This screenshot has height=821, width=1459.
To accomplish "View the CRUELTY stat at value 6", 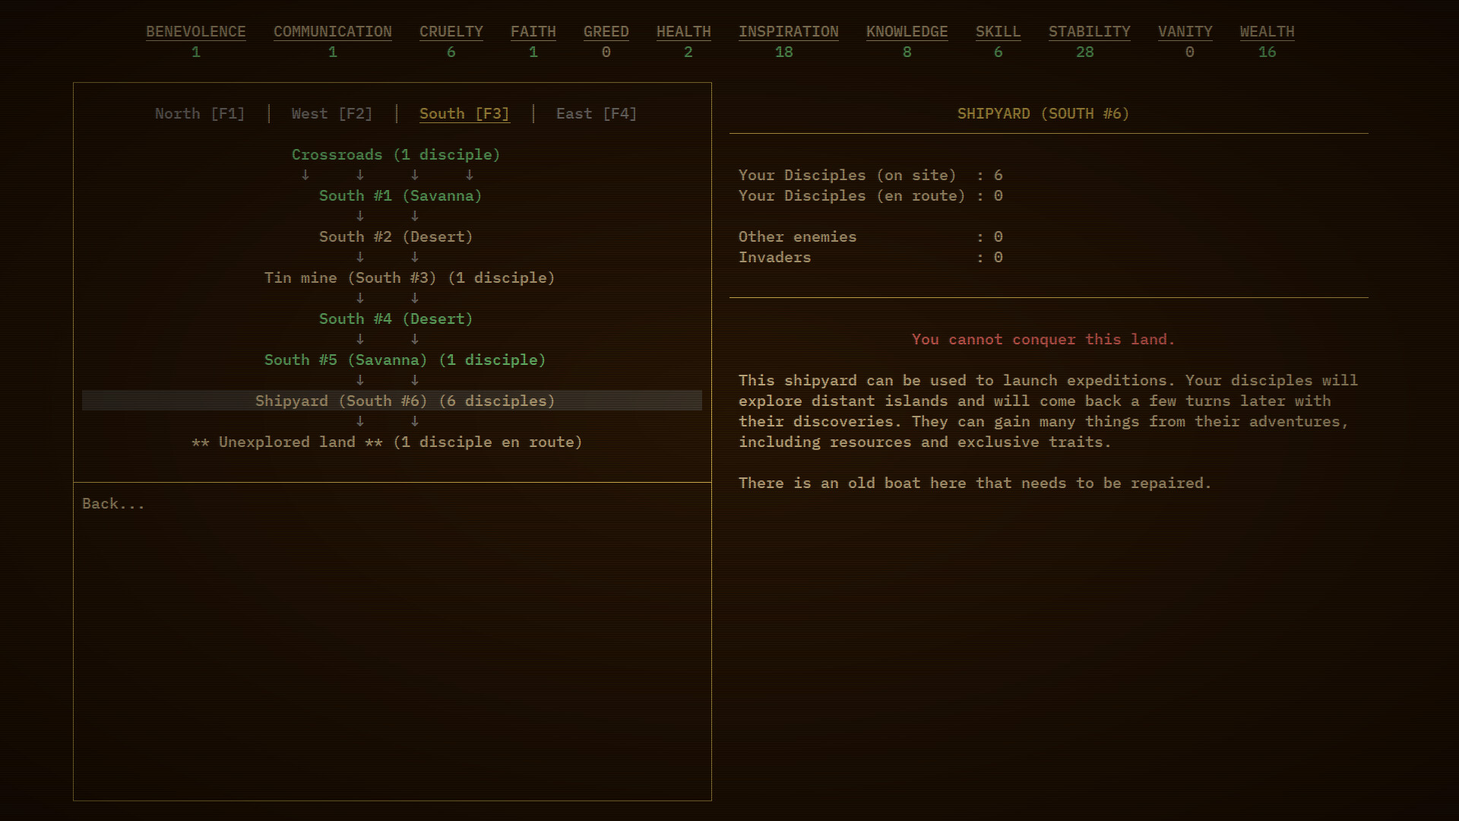I will point(451,32).
